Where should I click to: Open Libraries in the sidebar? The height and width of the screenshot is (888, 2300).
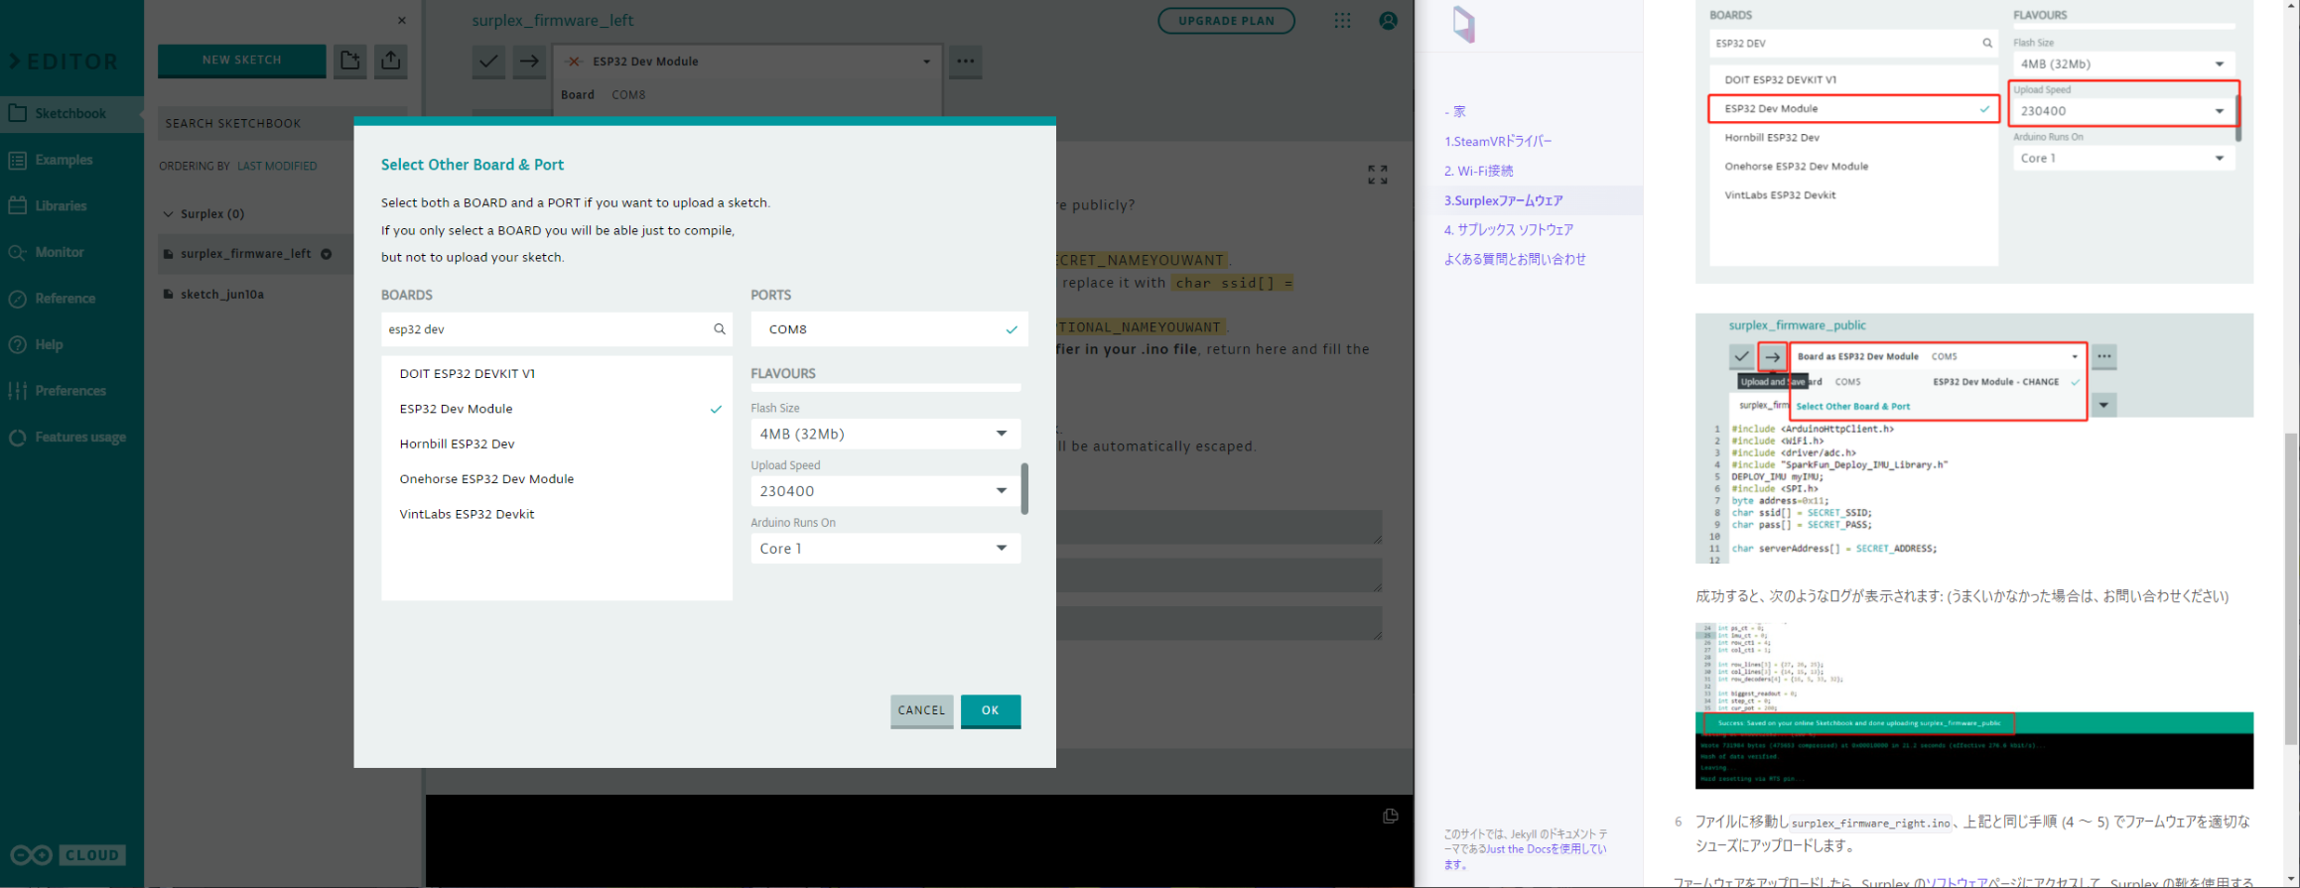click(61, 206)
